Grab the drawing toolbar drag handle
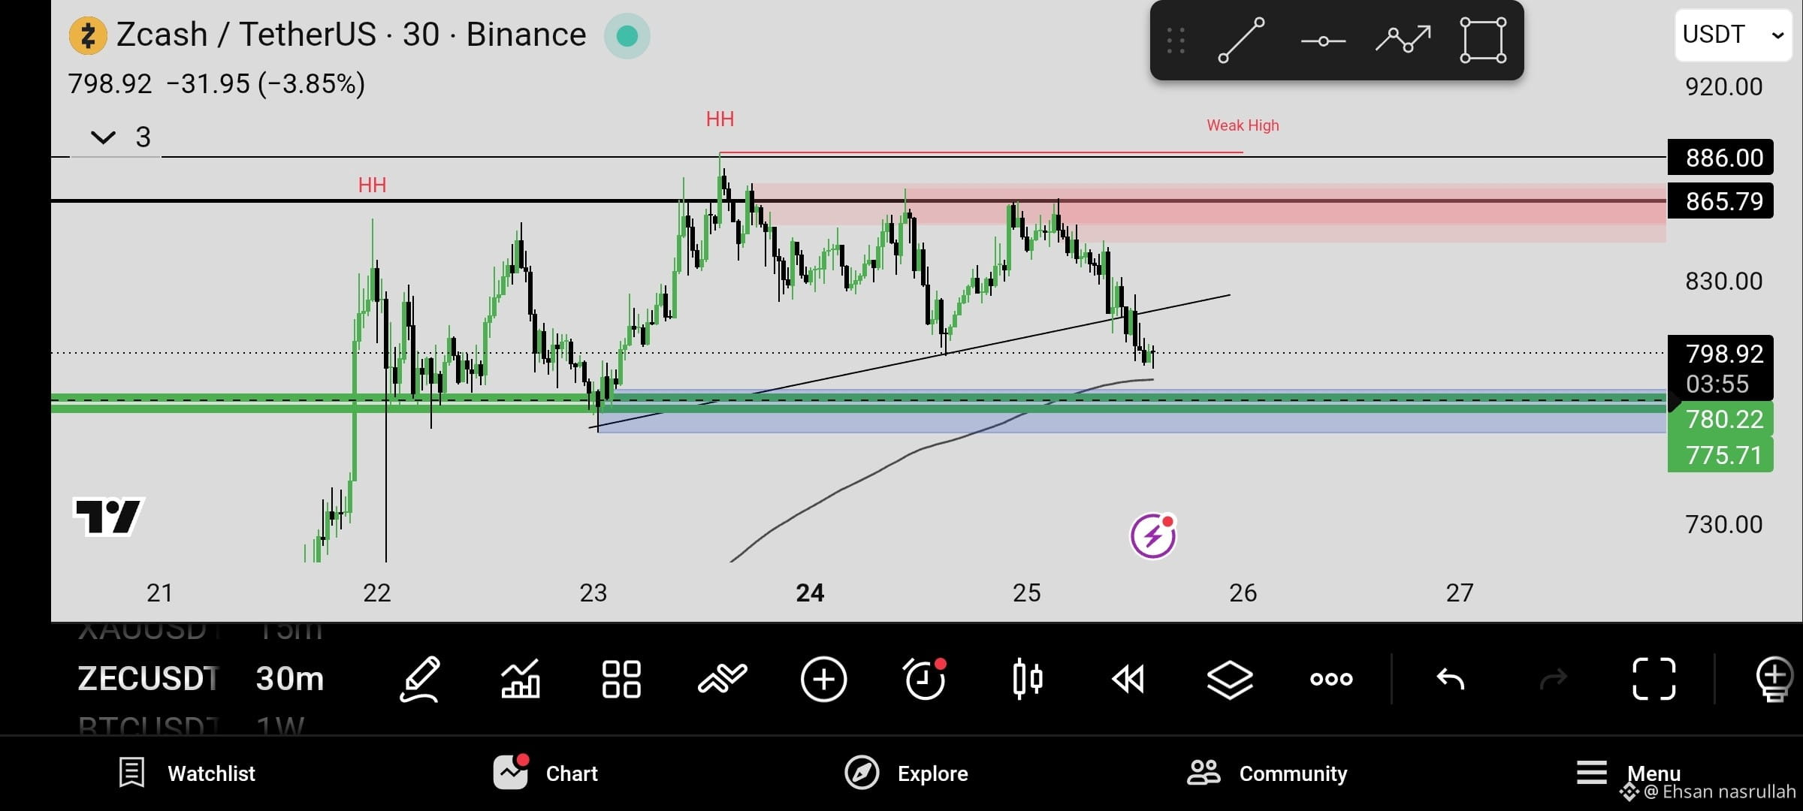1803x811 pixels. (x=1176, y=41)
